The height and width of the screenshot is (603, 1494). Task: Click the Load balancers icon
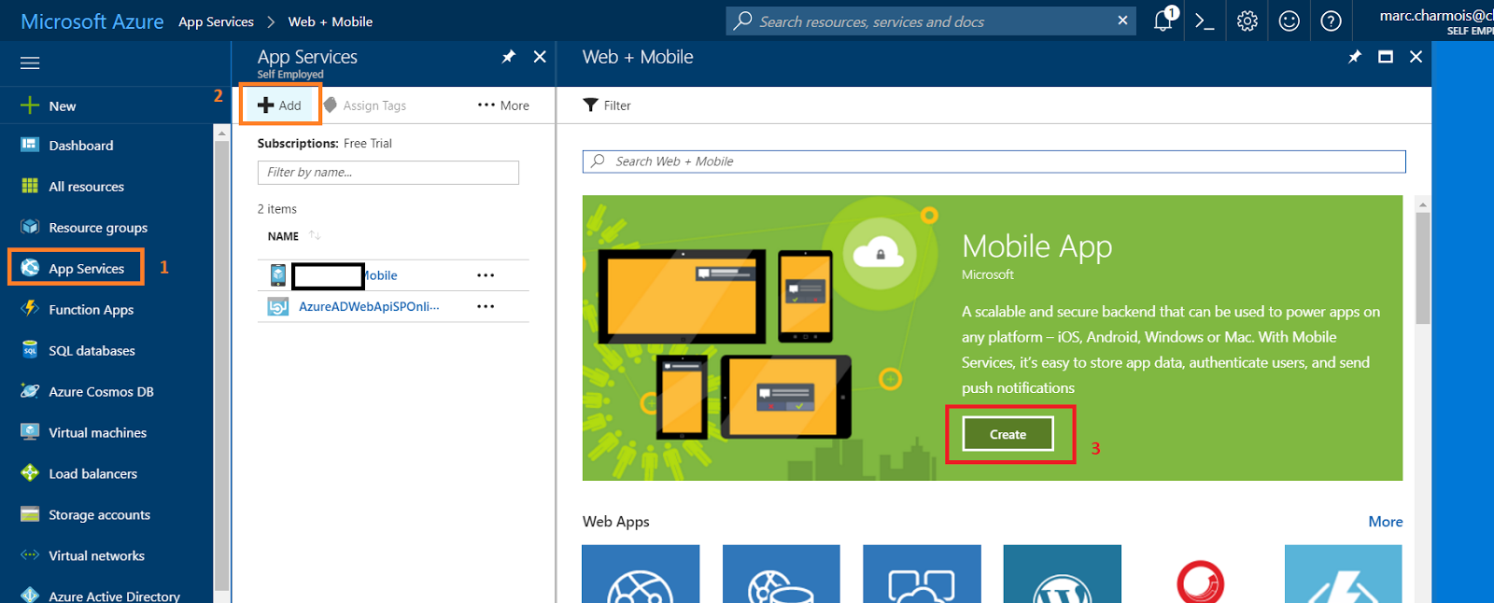30,473
